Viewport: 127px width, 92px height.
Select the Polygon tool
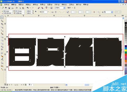(2, 43)
